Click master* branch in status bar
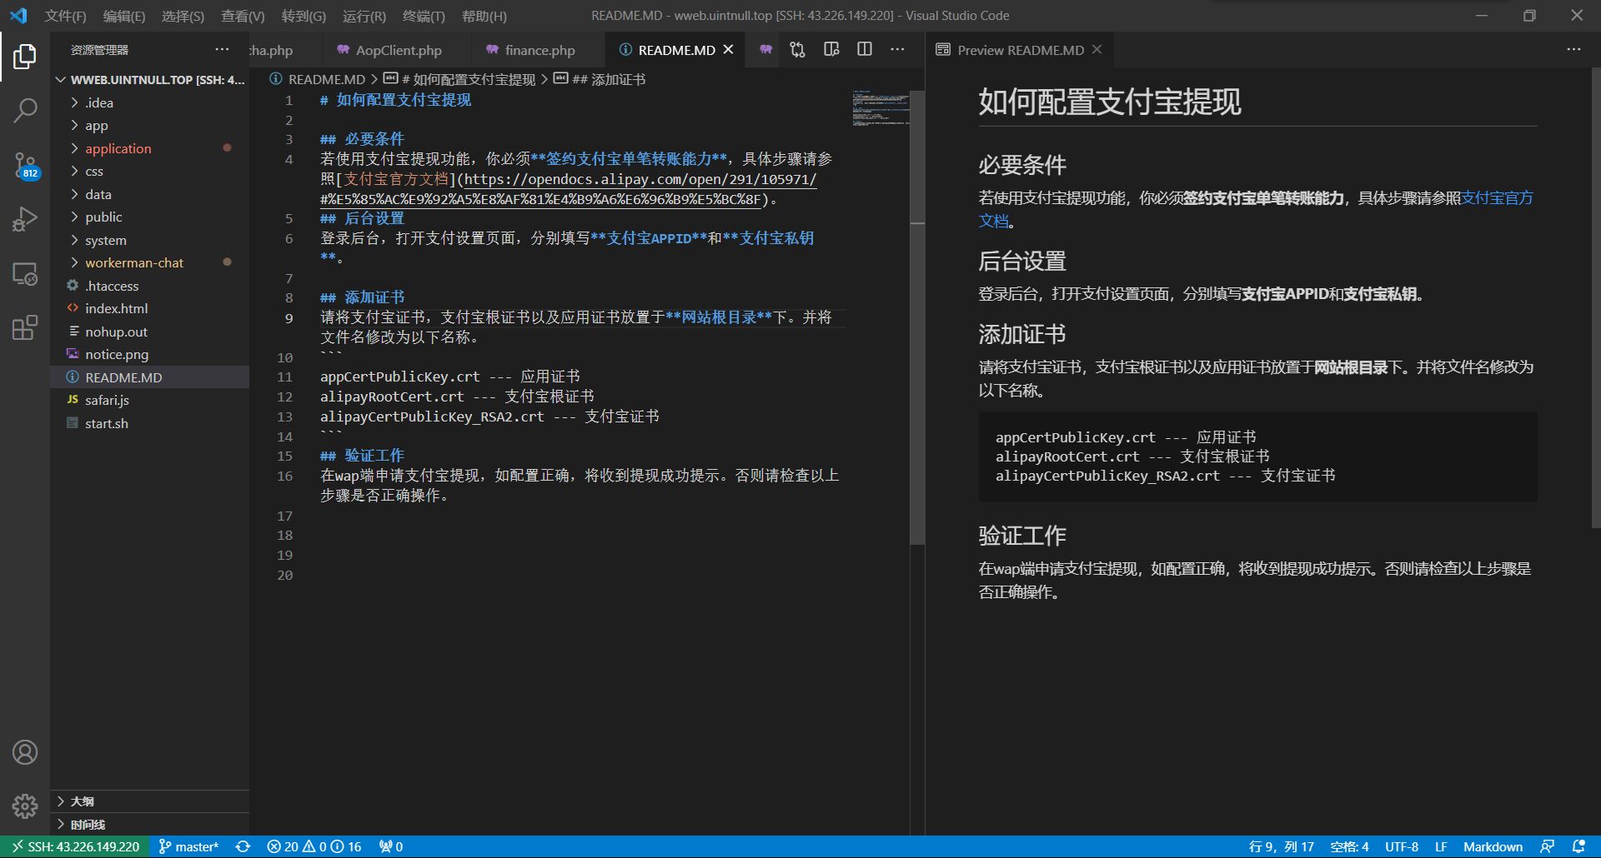This screenshot has width=1601, height=858. (188, 846)
